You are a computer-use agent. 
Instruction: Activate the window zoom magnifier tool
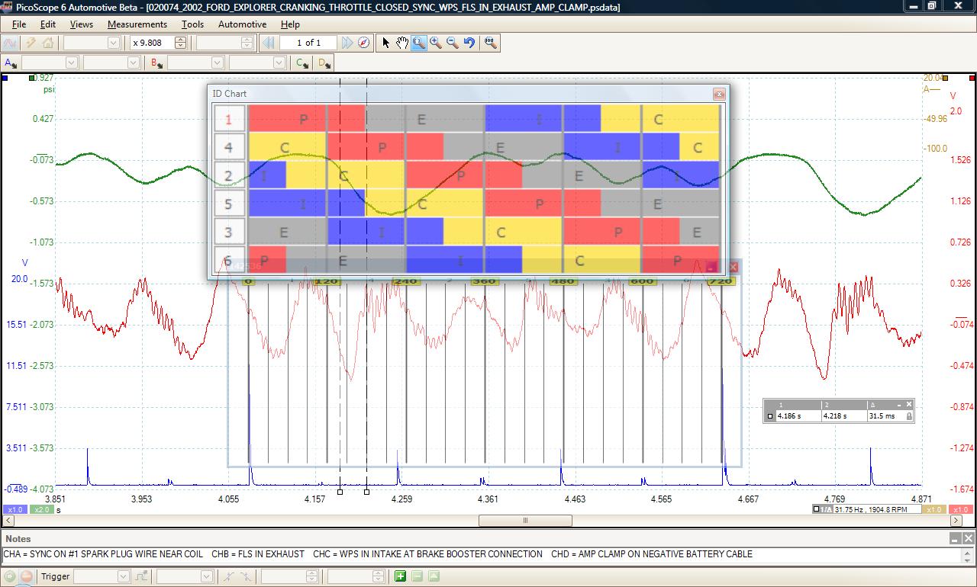419,43
